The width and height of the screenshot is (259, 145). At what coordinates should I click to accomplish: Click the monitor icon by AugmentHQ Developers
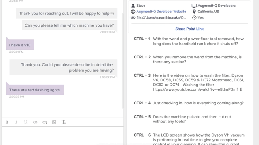point(194,6)
